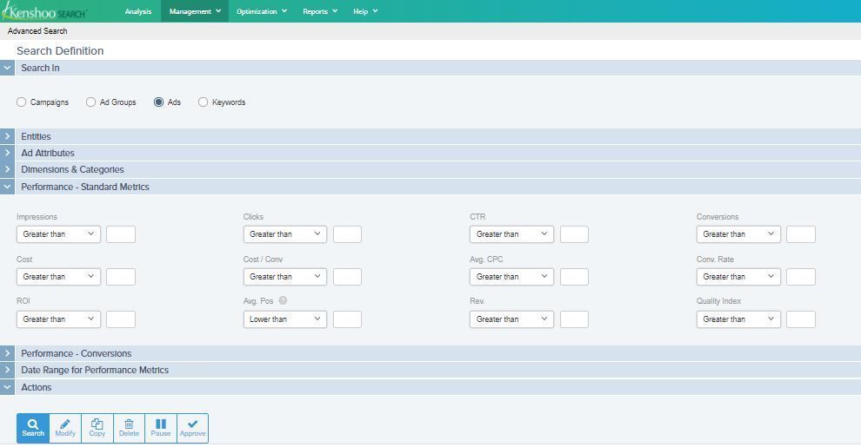The height and width of the screenshot is (447, 861).
Task: Open the ROI comparison dropdown
Action: (59, 319)
